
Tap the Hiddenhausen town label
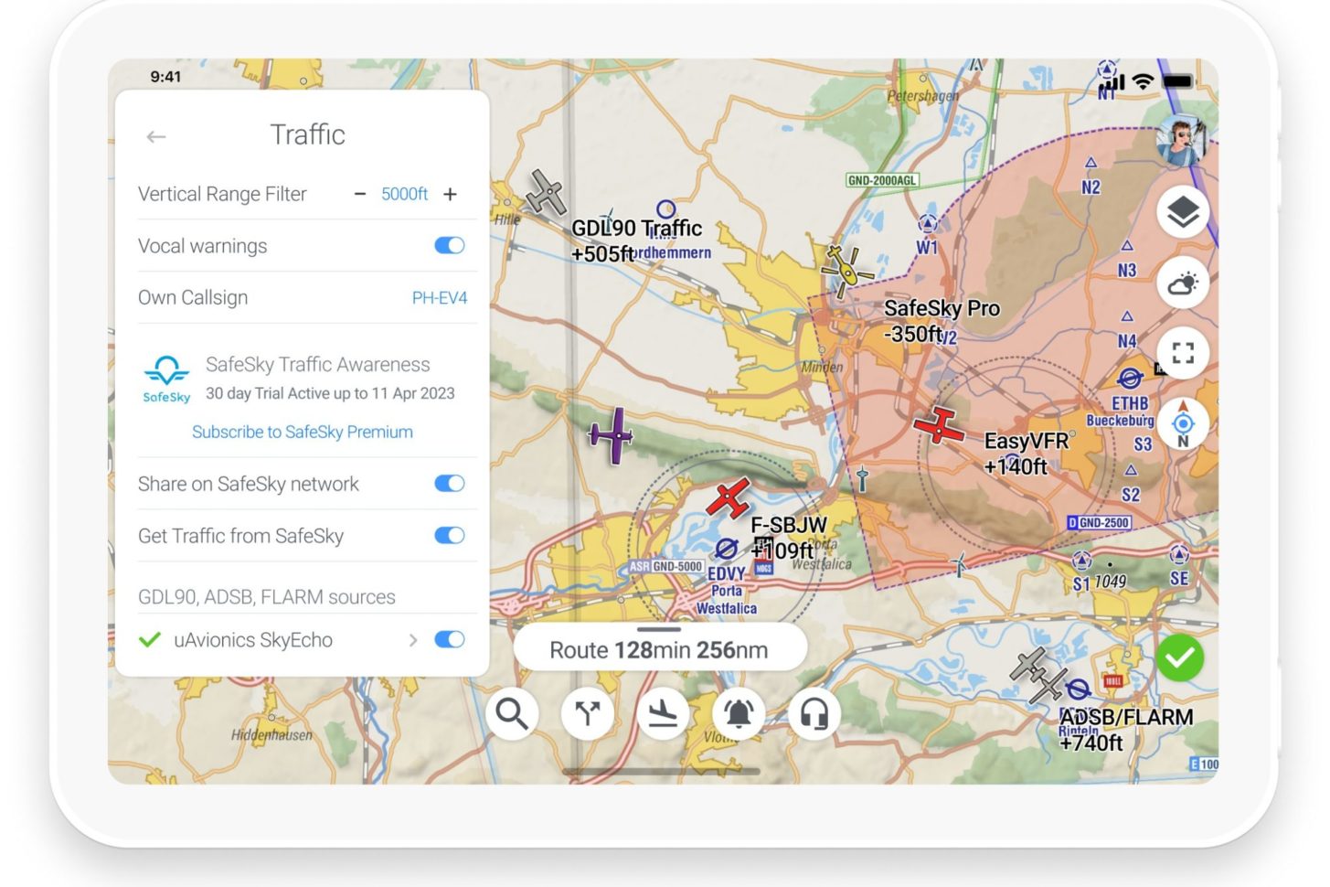[x=271, y=734]
